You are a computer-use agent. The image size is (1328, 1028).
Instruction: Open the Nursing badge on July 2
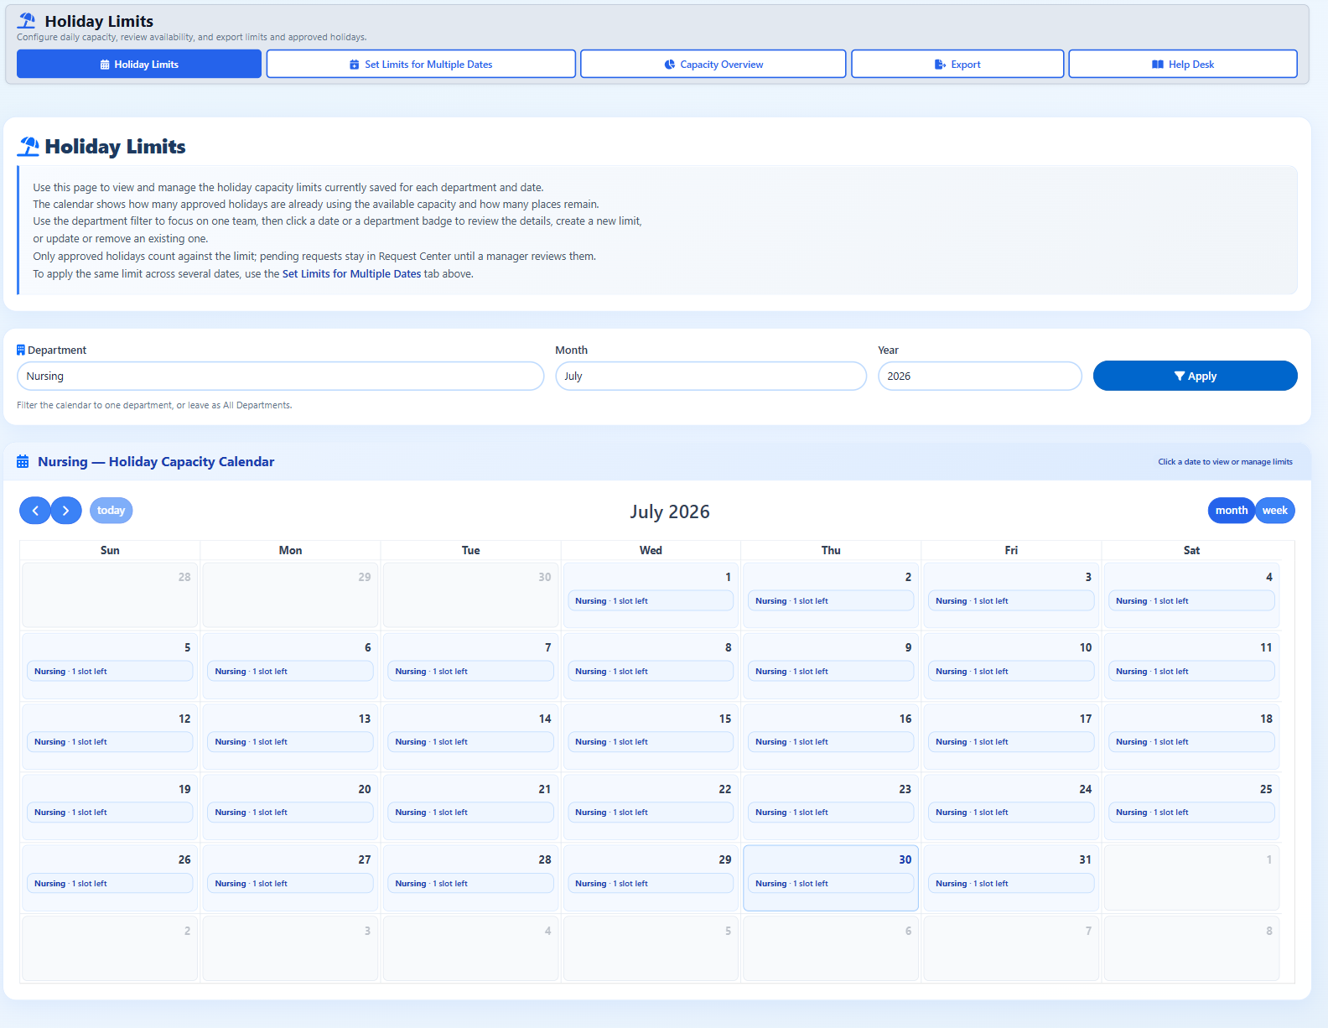pyautogui.click(x=831, y=601)
